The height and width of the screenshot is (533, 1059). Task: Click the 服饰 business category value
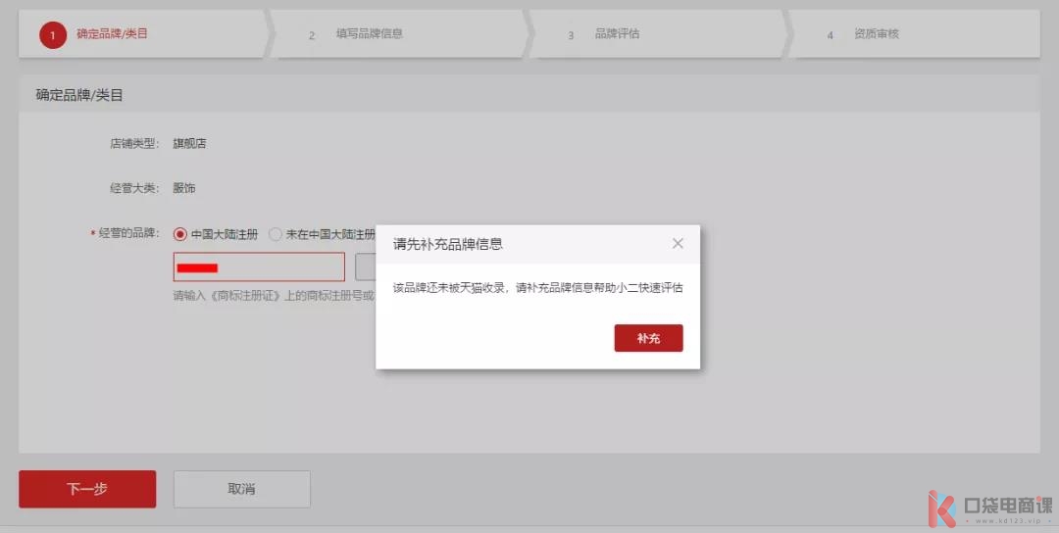[184, 188]
